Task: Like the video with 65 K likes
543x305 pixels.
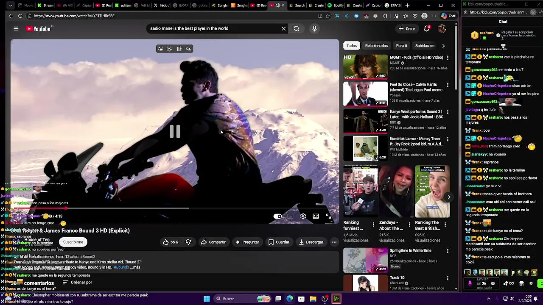Action: pos(171,242)
